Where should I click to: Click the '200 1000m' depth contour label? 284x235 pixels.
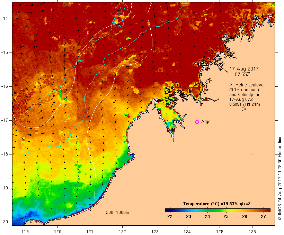[x=117, y=213]
